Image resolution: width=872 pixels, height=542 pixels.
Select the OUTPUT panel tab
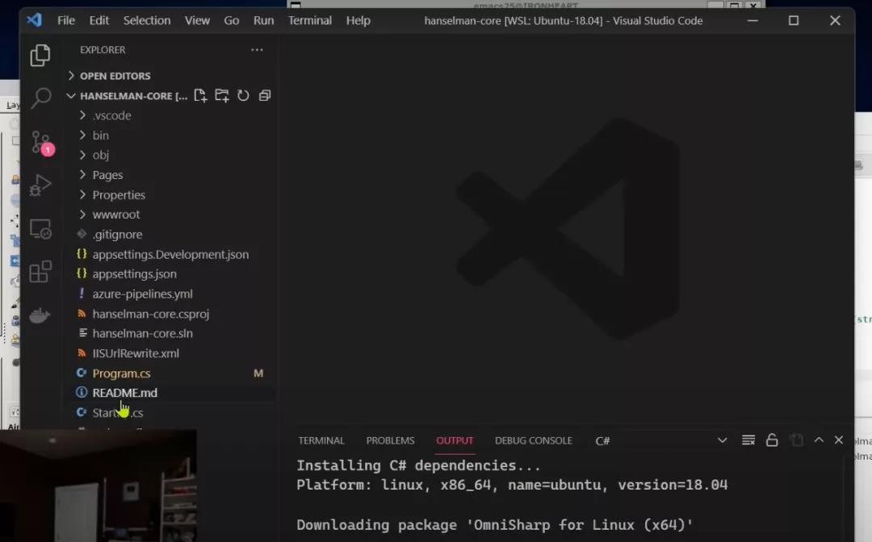(x=455, y=440)
